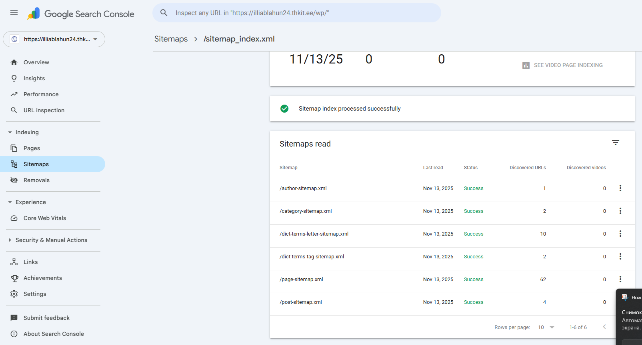Open the /post-sitemap.xml row
This screenshot has height=345, width=642.
click(301, 302)
